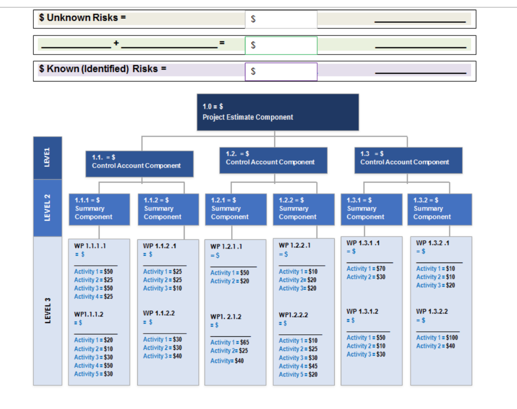
Task: Click the 1.0 Project Estimate Component box
Action: (x=278, y=112)
